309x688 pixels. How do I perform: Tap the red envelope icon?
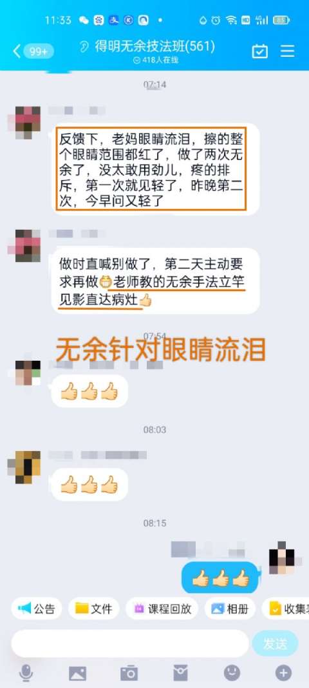(180, 673)
